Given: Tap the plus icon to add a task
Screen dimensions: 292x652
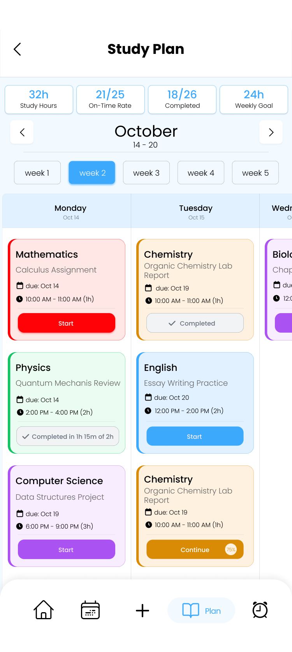Looking at the screenshot, I should [142, 610].
